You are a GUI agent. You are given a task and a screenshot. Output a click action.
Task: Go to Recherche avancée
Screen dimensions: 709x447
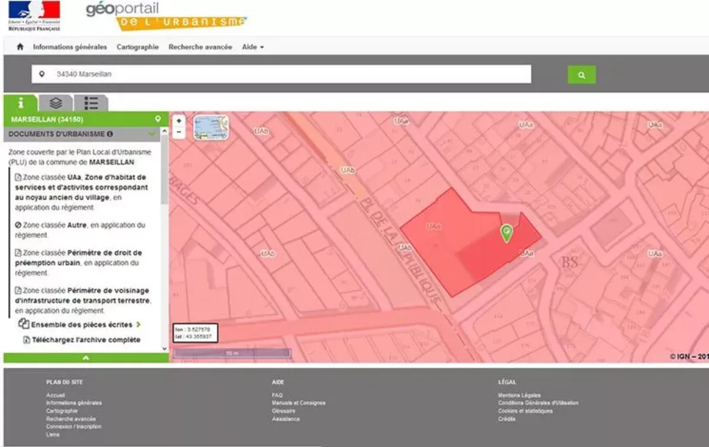pyautogui.click(x=200, y=47)
